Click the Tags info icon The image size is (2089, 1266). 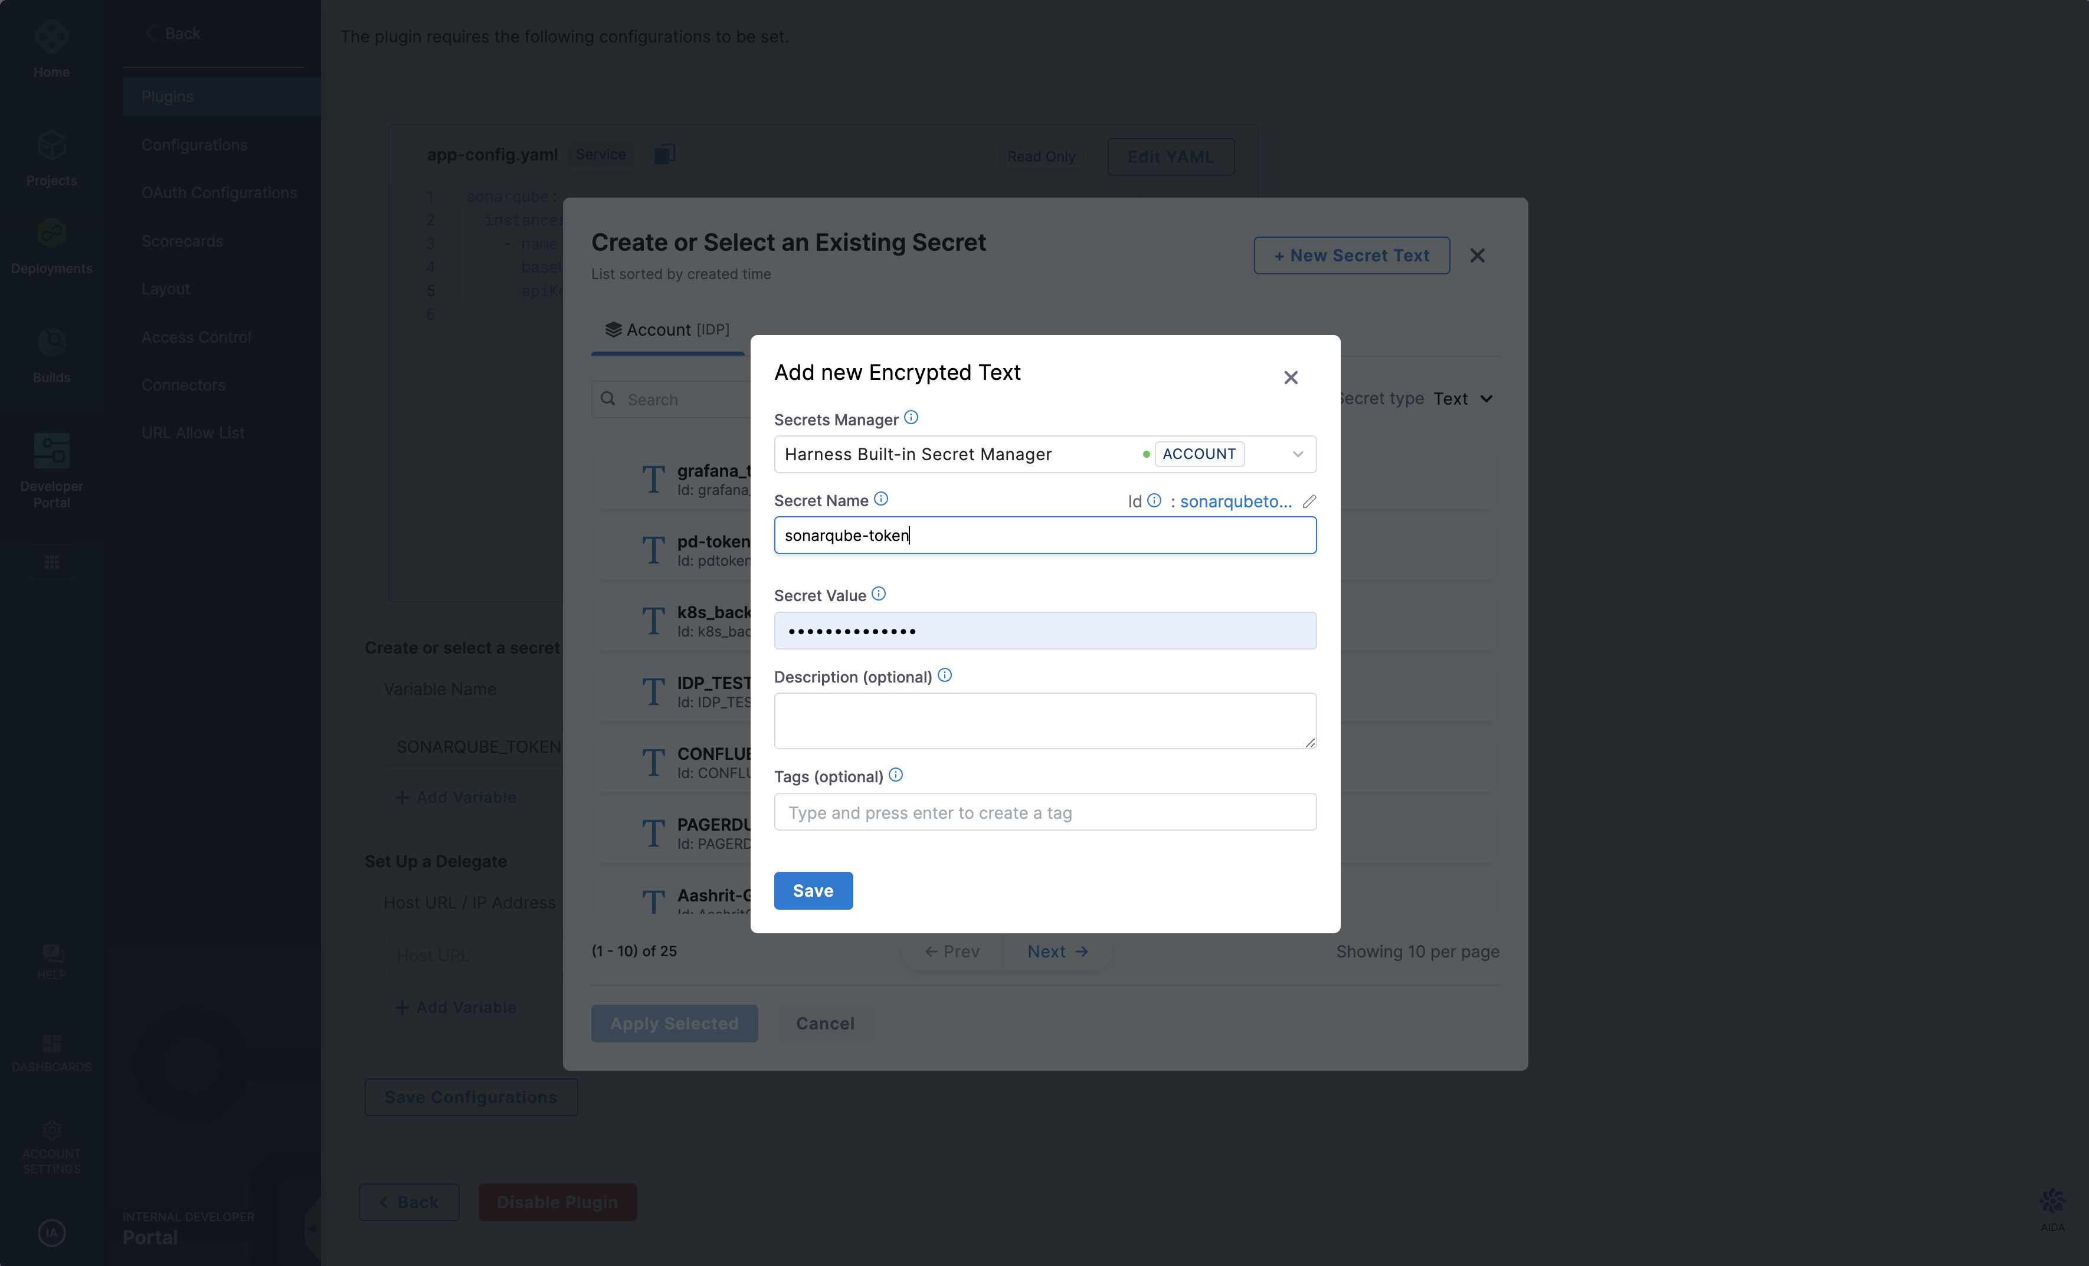click(x=895, y=775)
